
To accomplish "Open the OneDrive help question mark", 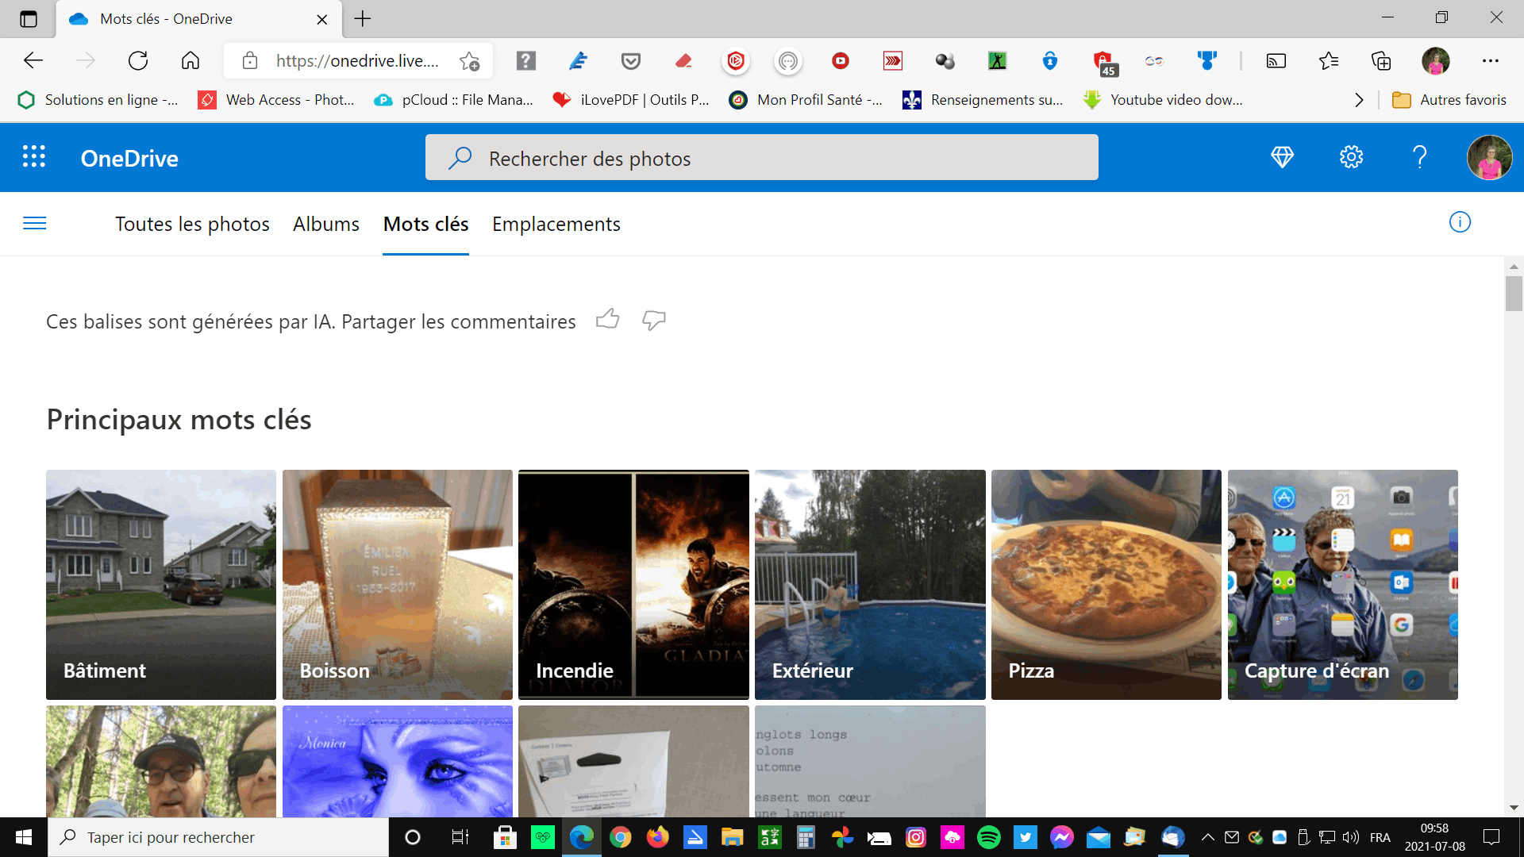I will pyautogui.click(x=1420, y=157).
